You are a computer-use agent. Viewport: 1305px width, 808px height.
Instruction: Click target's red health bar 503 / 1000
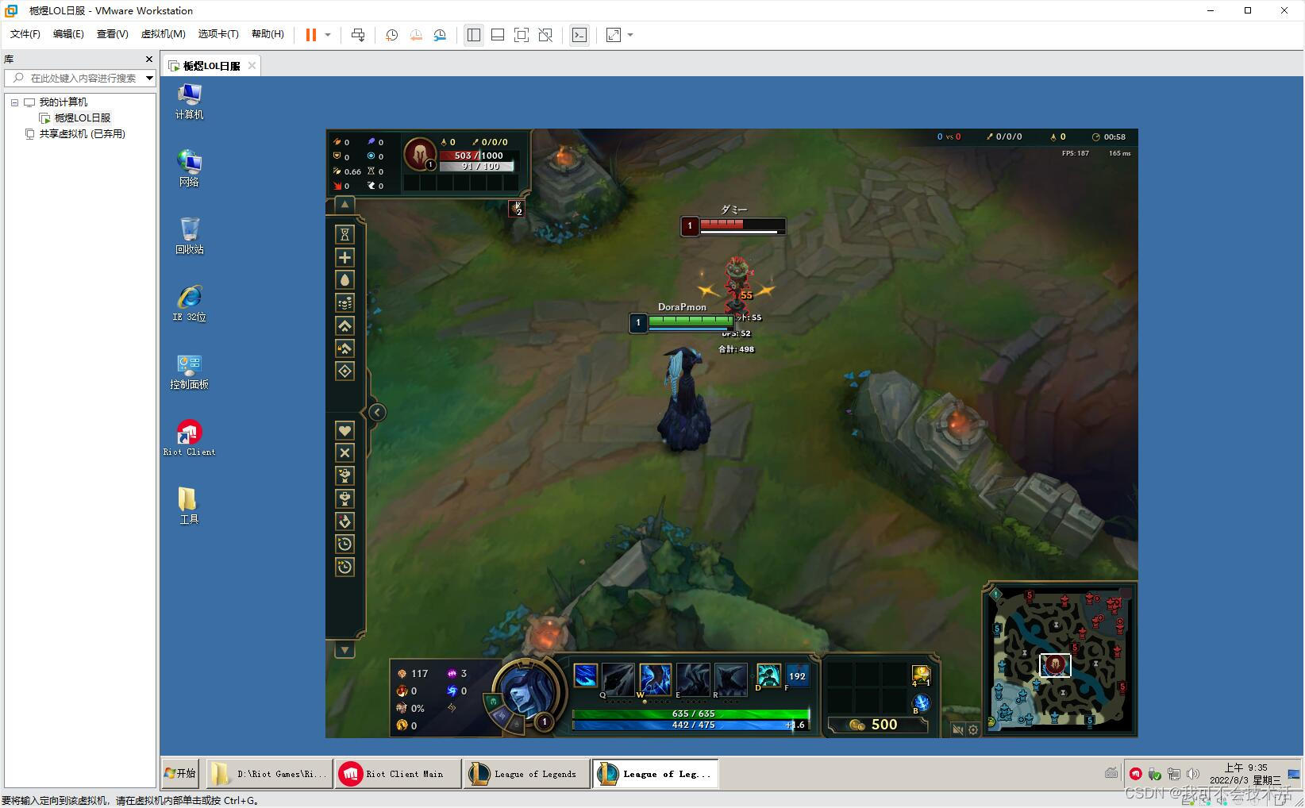pos(479,156)
